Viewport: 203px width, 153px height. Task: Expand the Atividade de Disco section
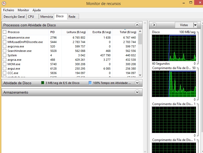coord(137,83)
